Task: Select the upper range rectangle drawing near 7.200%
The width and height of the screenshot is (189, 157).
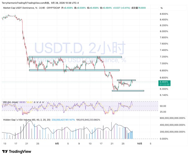Action: (x=75, y=57)
